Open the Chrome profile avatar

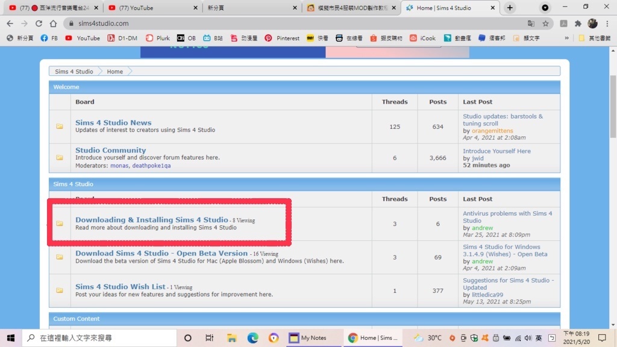point(593,23)
